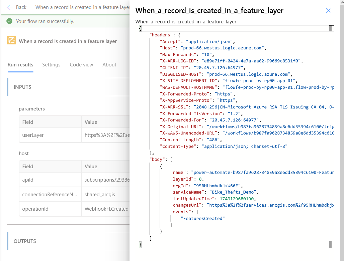Click the userLayer field cell
This screenshot has height=261, width=344.
point(50,135)
